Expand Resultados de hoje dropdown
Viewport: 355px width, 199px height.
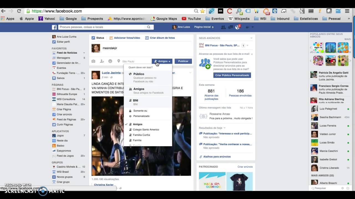click(224, 128)
